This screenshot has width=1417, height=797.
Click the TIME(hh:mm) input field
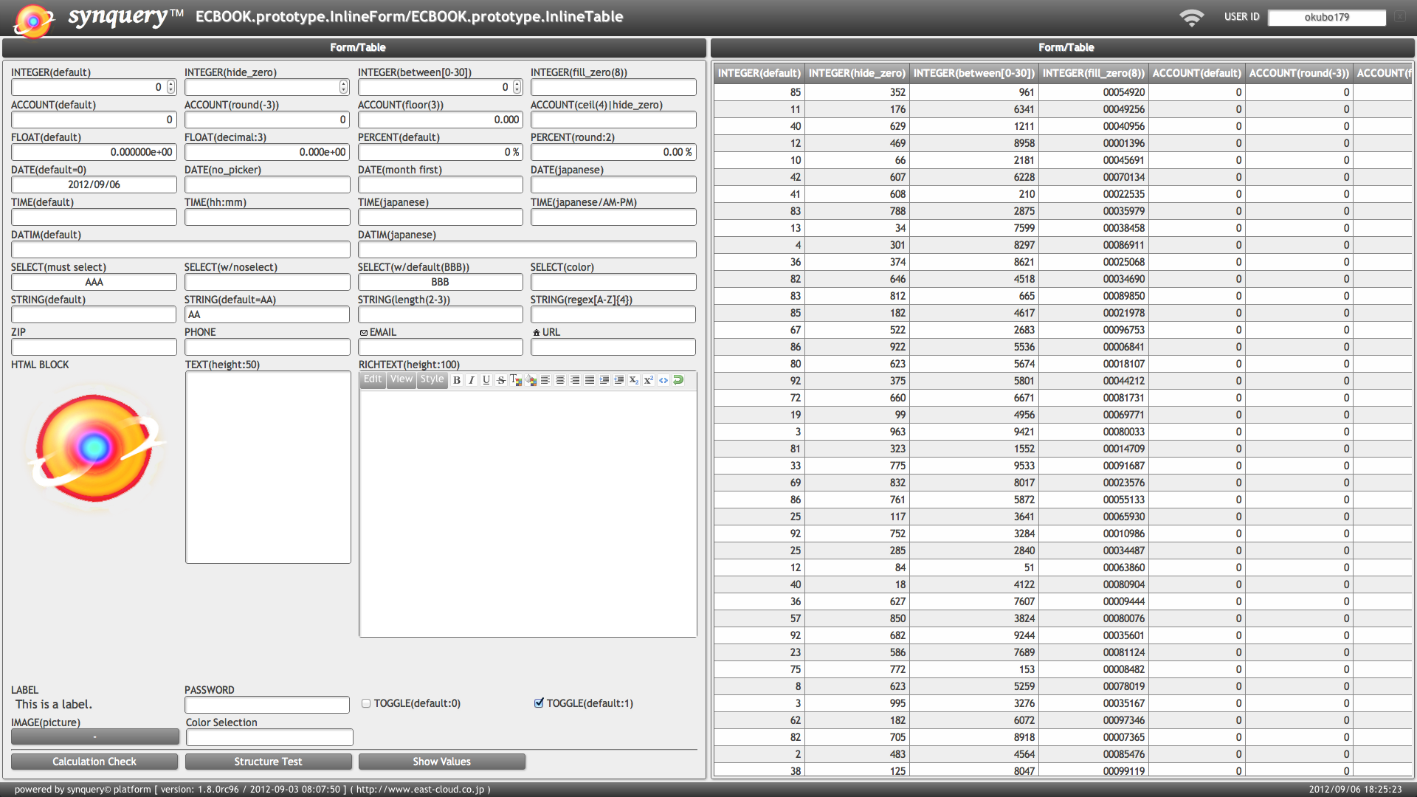(267, 217)
